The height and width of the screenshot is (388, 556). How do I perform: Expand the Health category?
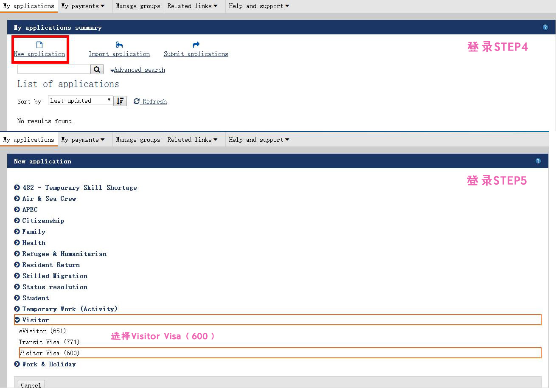(x=30, y=243)
